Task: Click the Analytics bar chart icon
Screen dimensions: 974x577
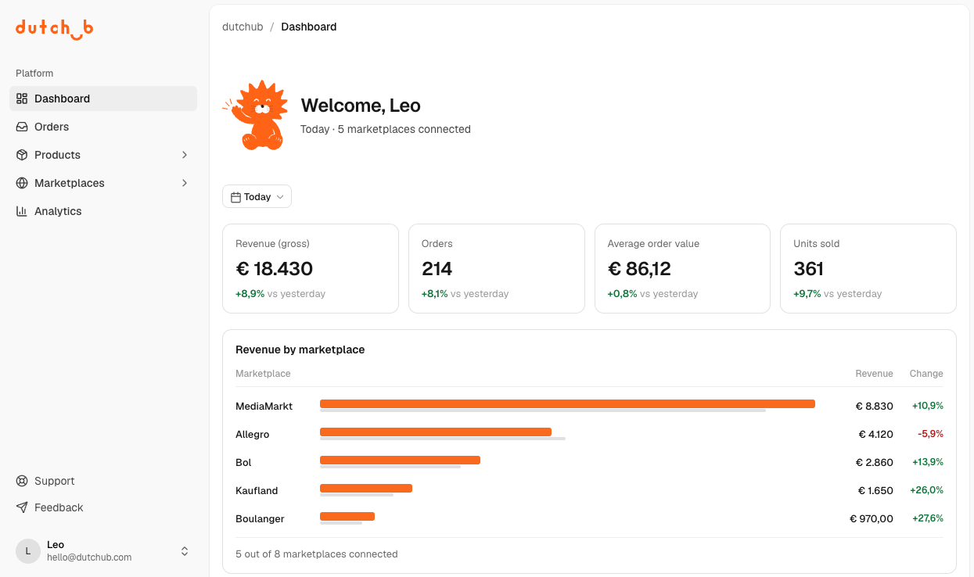Action: (22, 211)
